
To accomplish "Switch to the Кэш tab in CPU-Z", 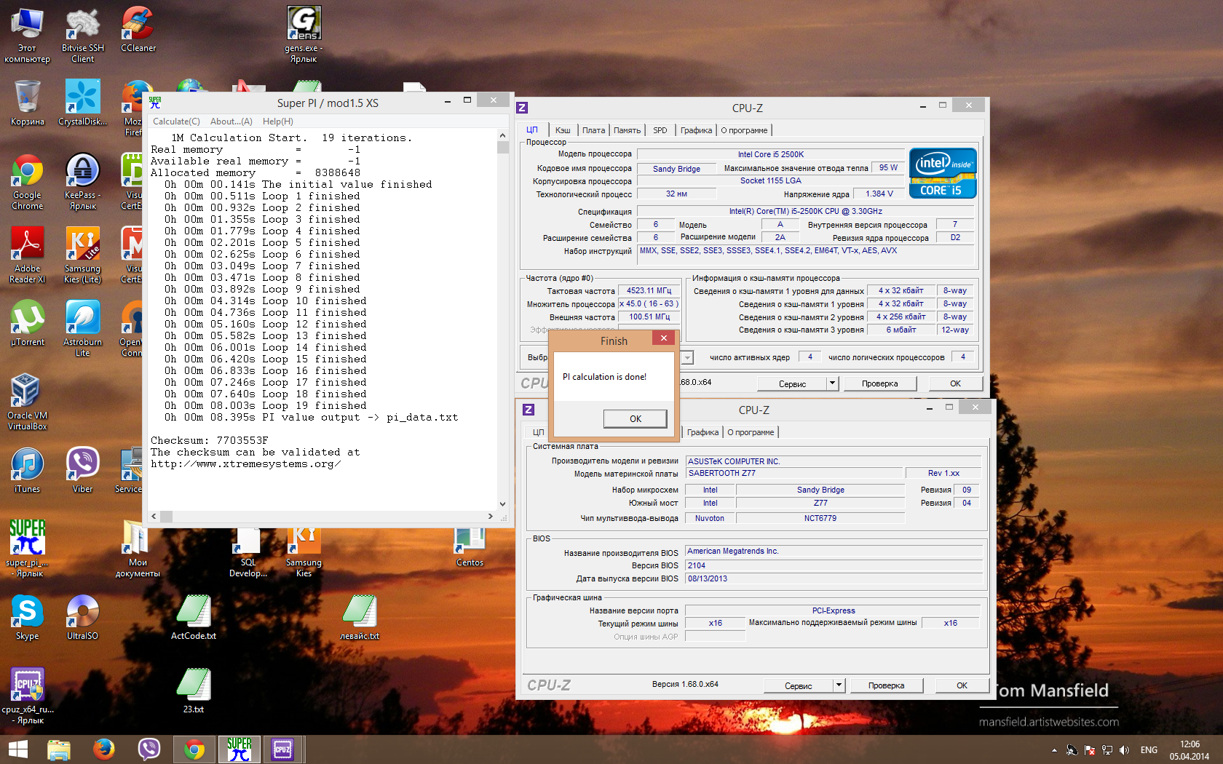I will (x=563, y=130).
